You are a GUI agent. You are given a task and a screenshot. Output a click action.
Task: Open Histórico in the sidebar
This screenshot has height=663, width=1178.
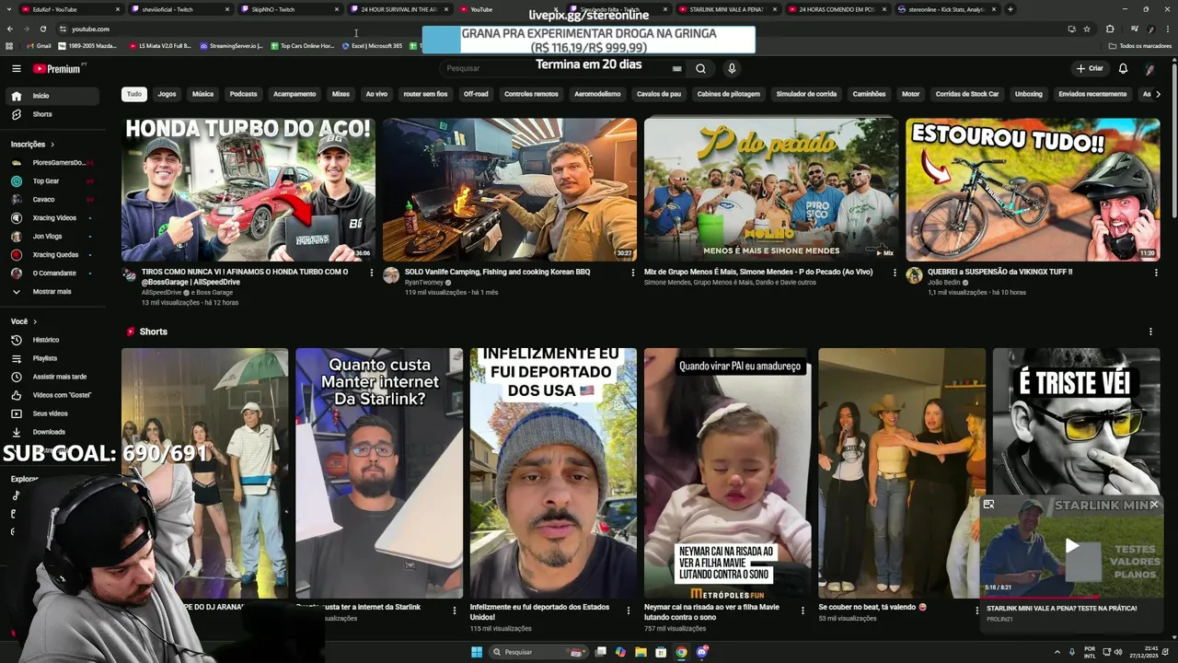coord(53,340)
